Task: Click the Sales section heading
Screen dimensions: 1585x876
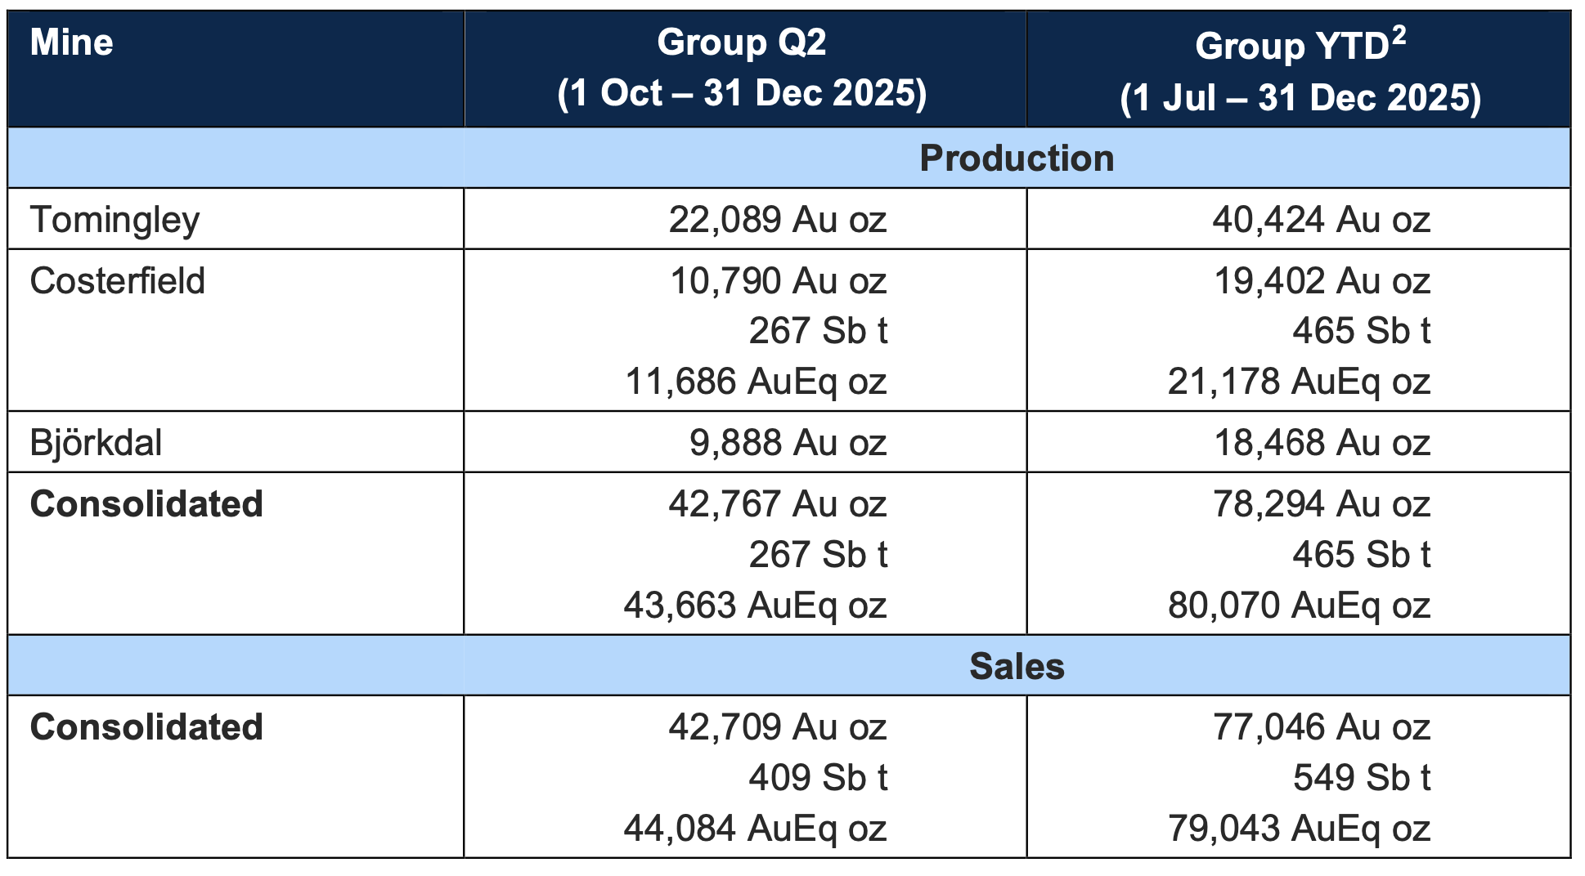Action: [1017, 667]
